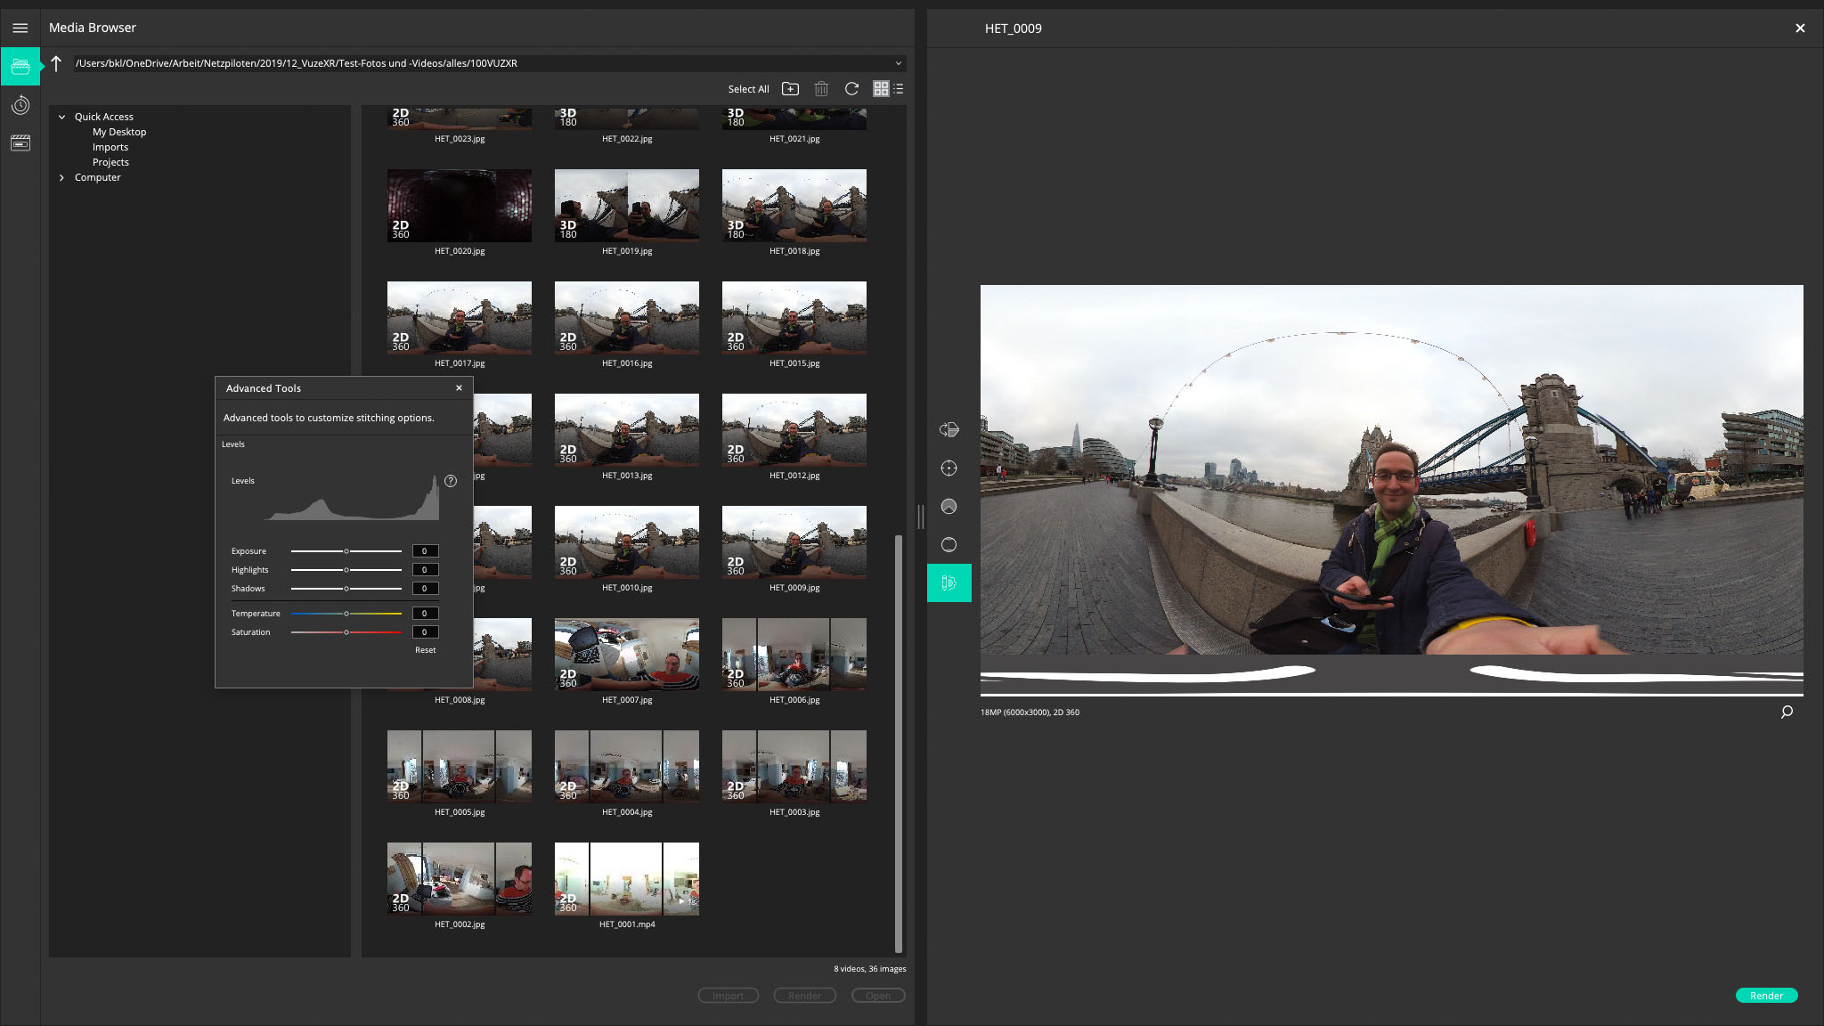Click the Temperature value field

pos(425,614)
